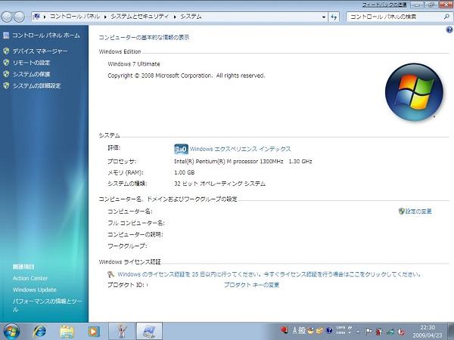Open Action Center from related items
Image resolution: width=454 pixels, height=340 pixels.
[x=30, y=278]
